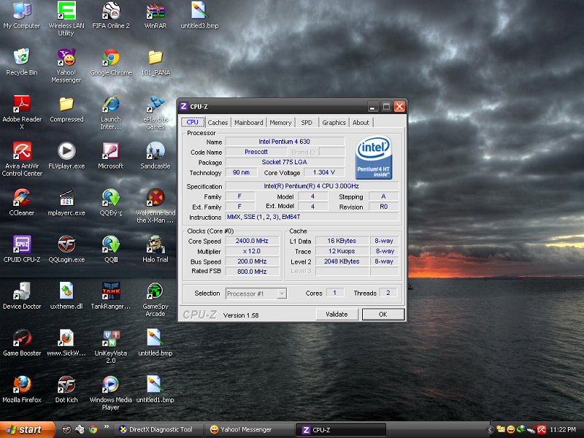Click the Validate button
The height and width of the screenshot is (438, 584).
click(x=337, y=314)
